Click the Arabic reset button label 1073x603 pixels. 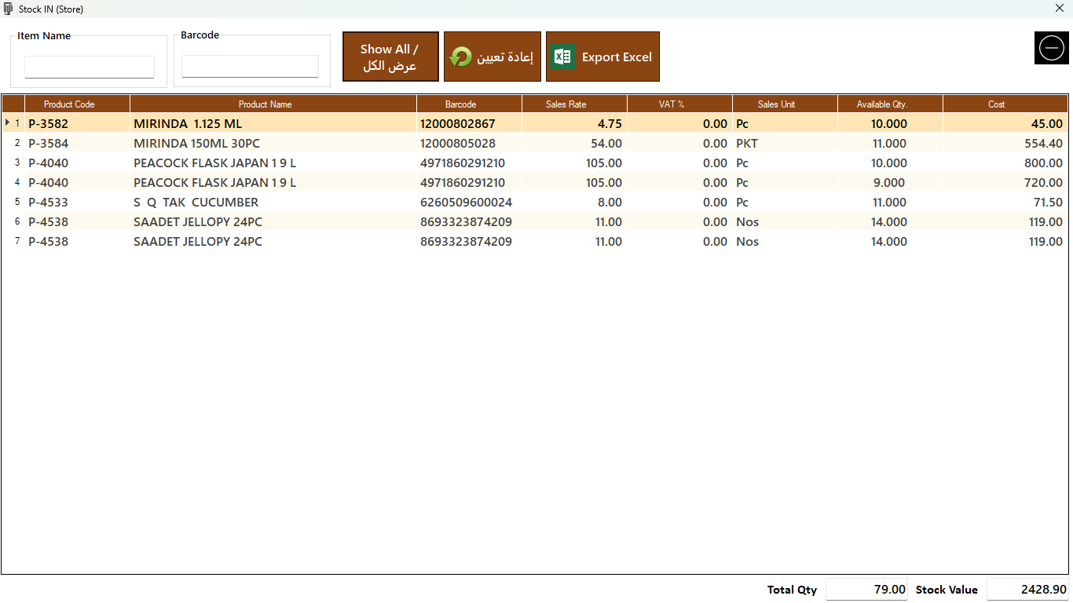pos(504,57)
